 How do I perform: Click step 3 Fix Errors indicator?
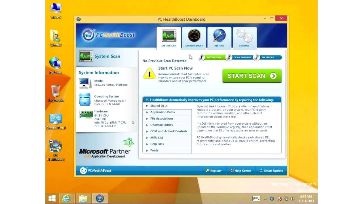point(267,57)
